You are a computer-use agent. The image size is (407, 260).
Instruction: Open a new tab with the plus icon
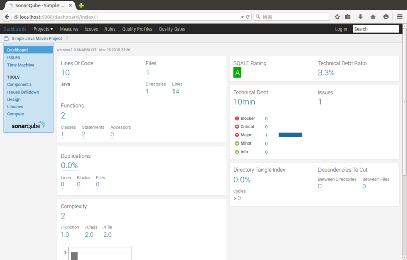[x=81, y=5]
